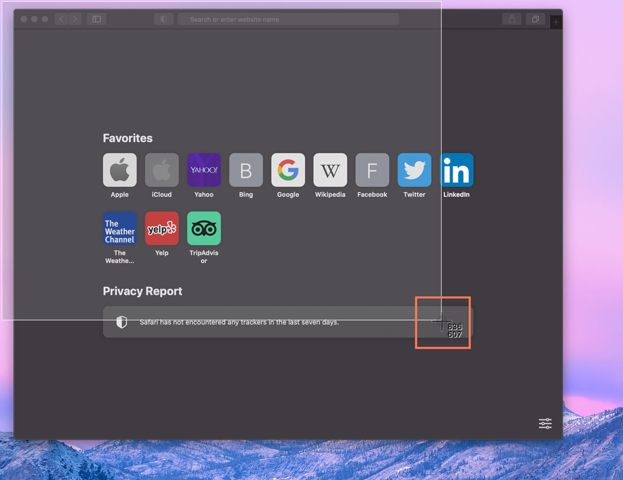Open the TripAdvisor favorite
This screenshot has width=623, height=480.
[204, 228]
